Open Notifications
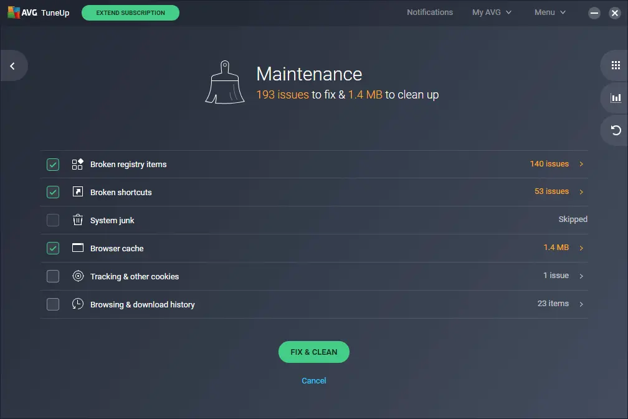The height and width of the screenshot is (419, 628). click(430, 12)
